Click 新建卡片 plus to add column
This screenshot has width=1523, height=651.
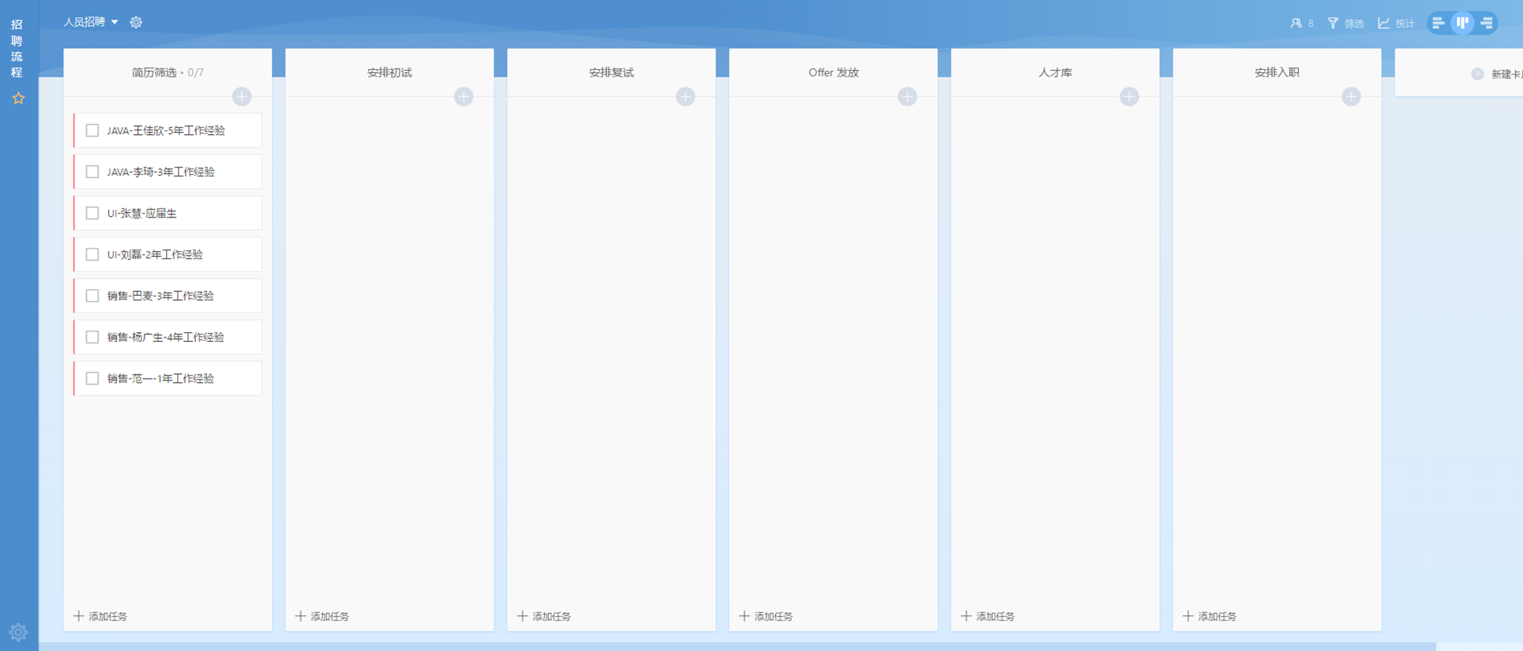[x=1478, y=74]
